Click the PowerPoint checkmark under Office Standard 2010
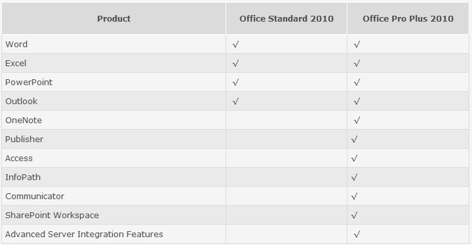Image resolution: width=472 pixels, height=245 pixels. (x=236, y=82)
